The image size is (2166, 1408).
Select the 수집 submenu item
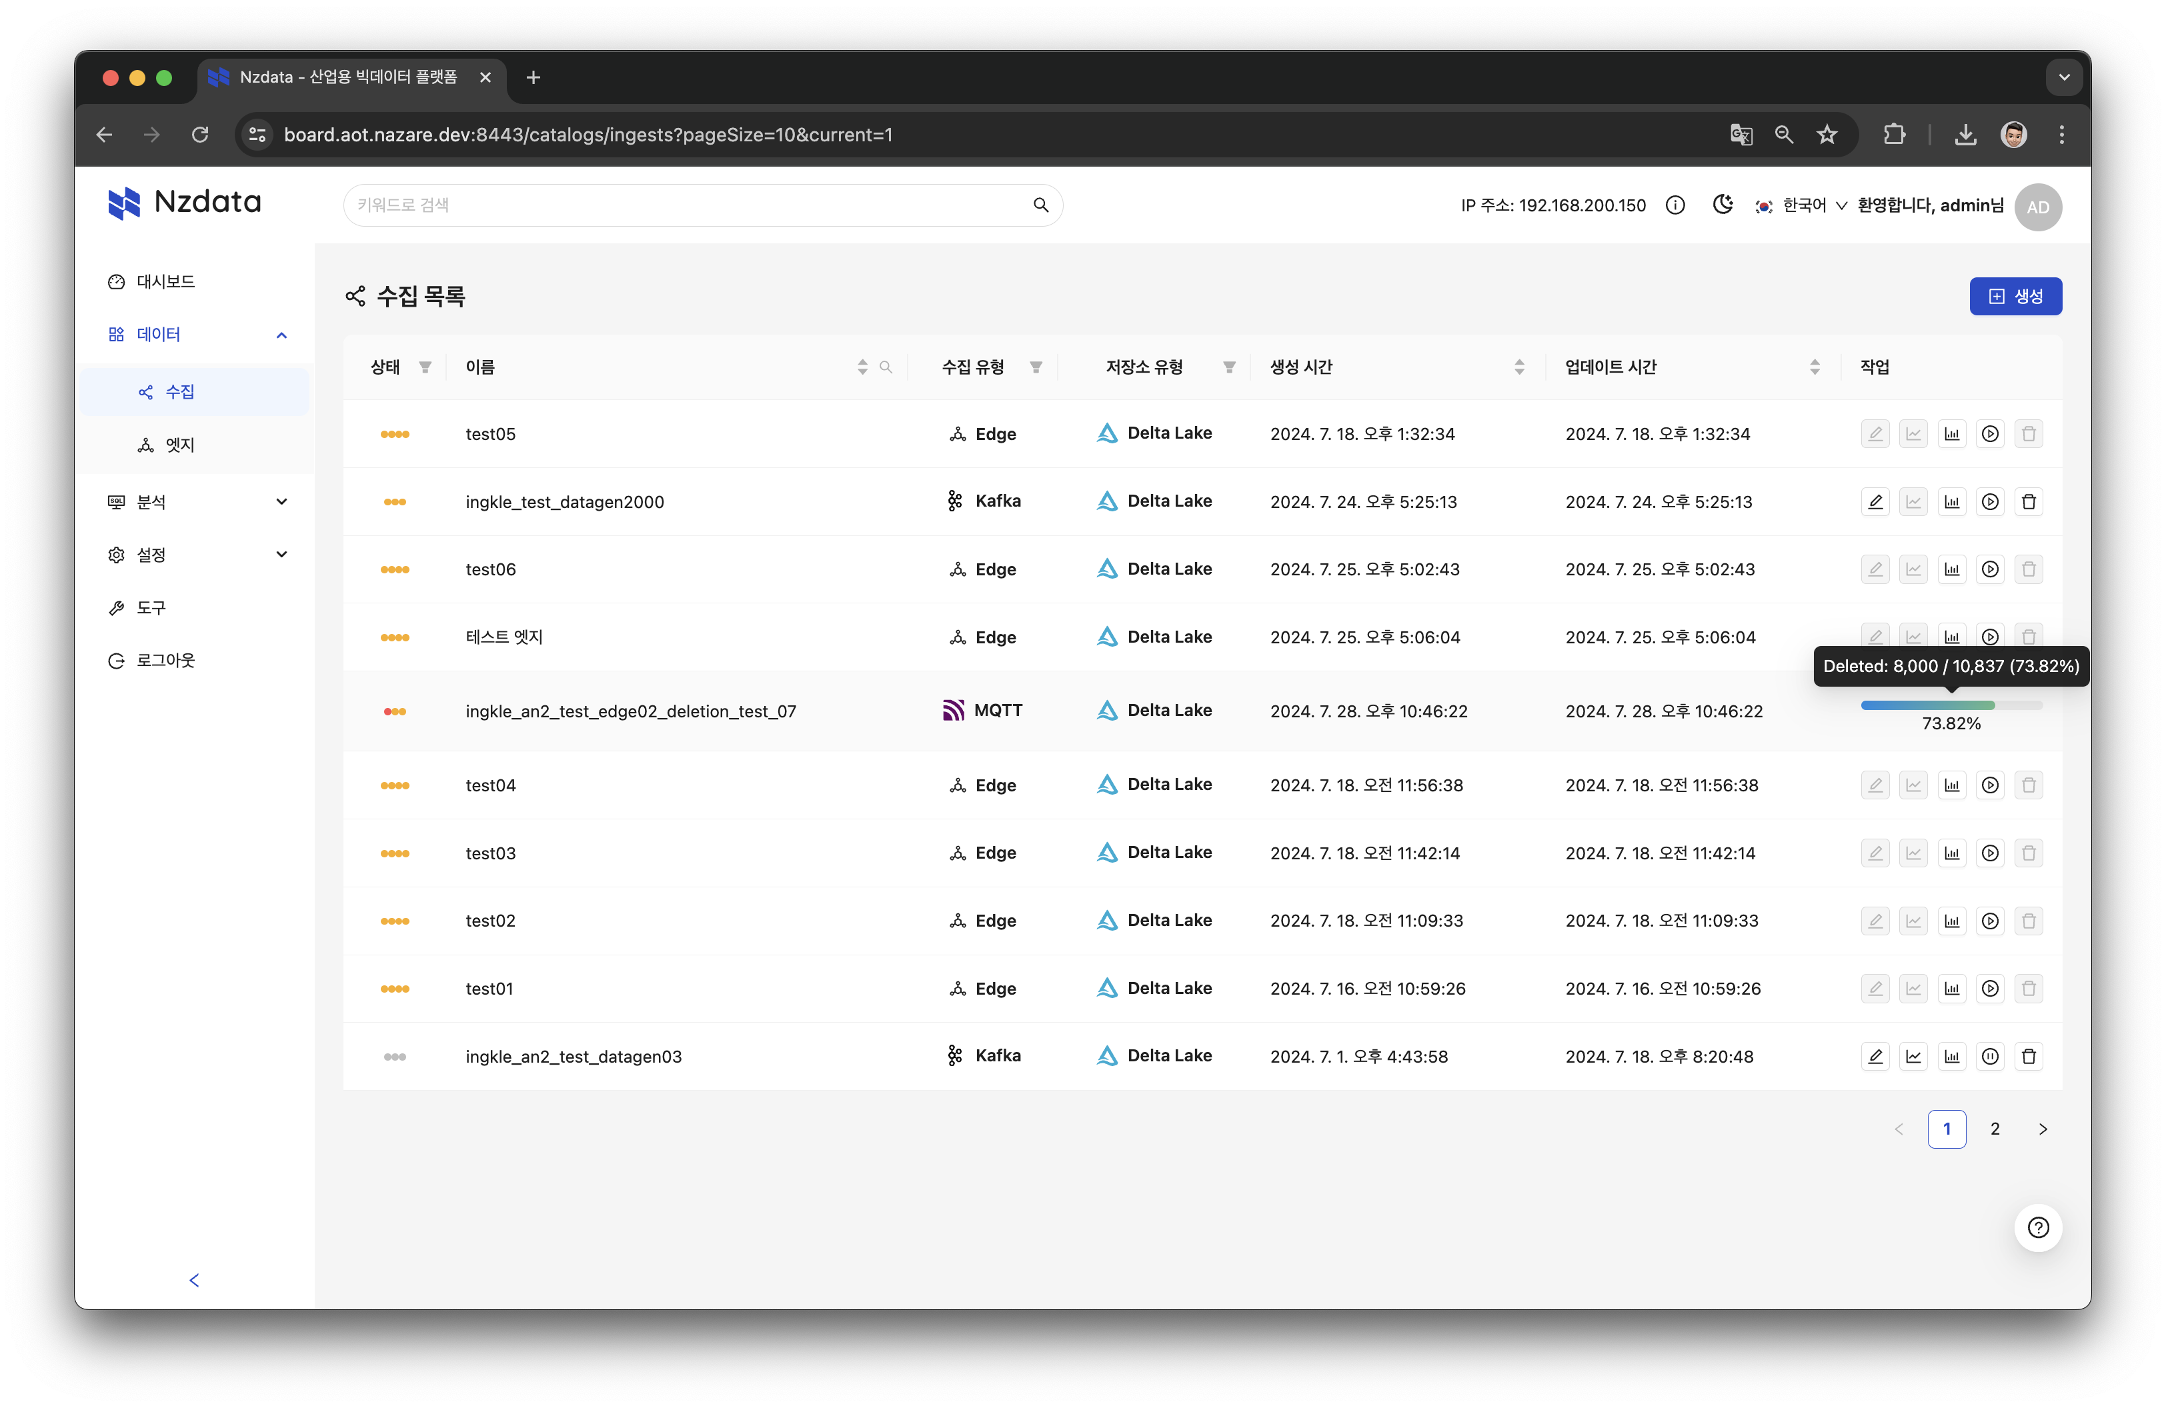tap(194, 392)
